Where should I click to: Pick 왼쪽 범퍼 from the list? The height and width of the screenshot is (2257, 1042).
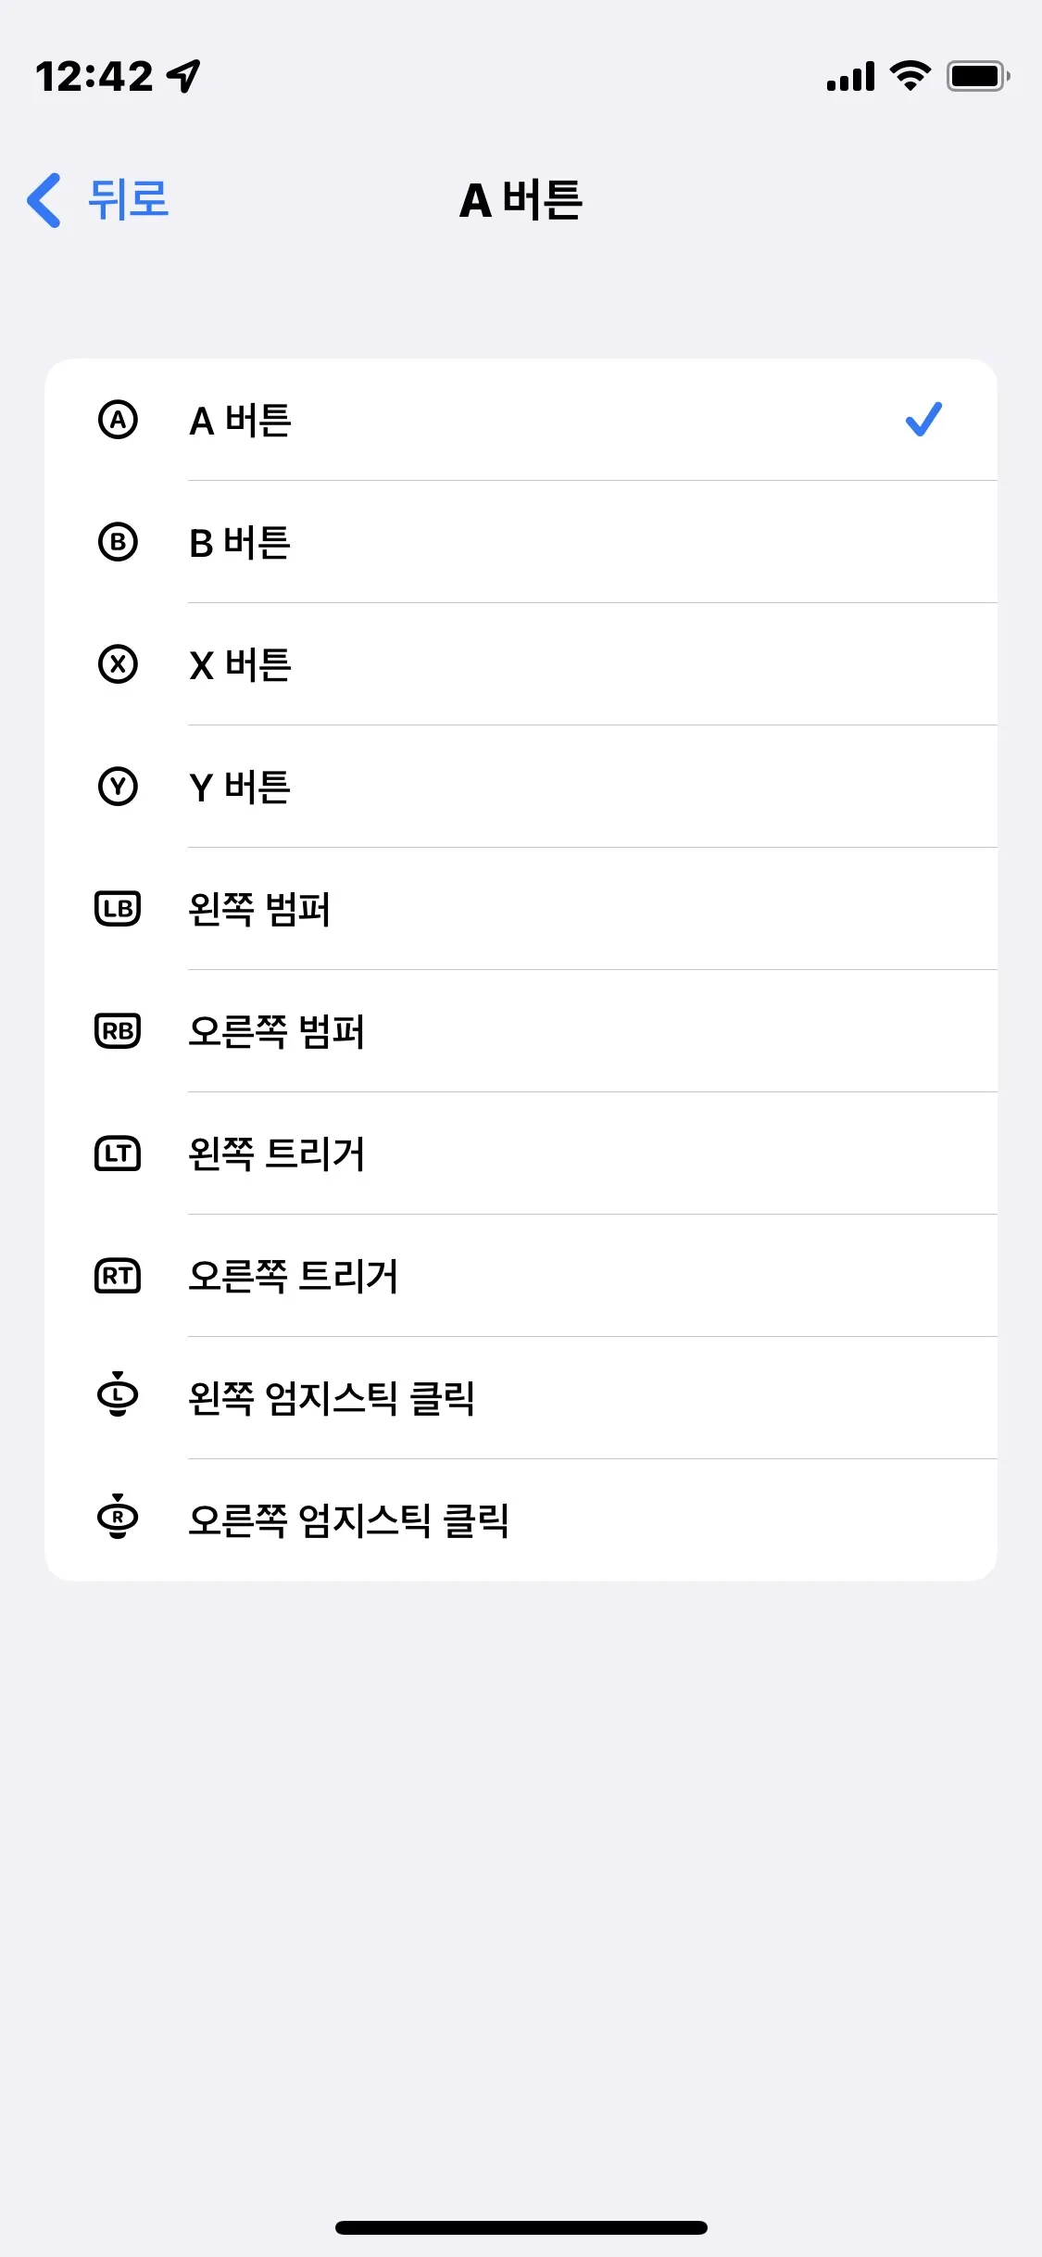[259, 909]
